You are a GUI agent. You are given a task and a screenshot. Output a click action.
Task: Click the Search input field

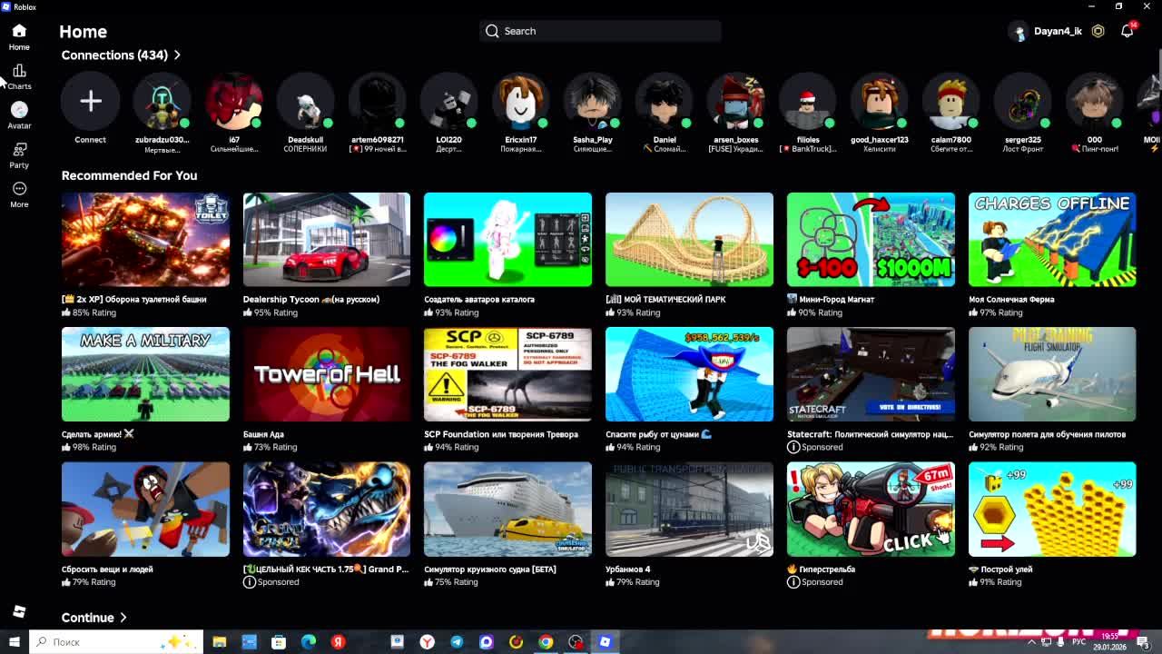[600, 31]
